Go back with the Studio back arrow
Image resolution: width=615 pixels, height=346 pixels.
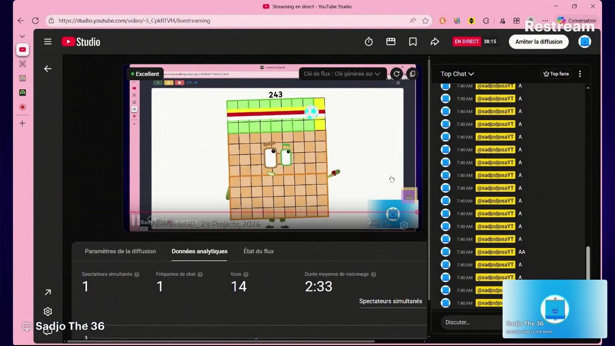(48, 69)
